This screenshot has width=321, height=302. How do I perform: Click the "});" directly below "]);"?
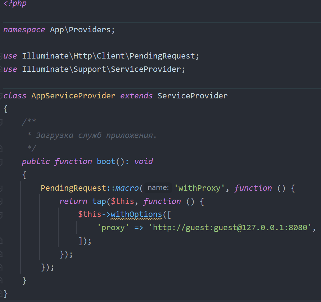click(x=66, y=254)
